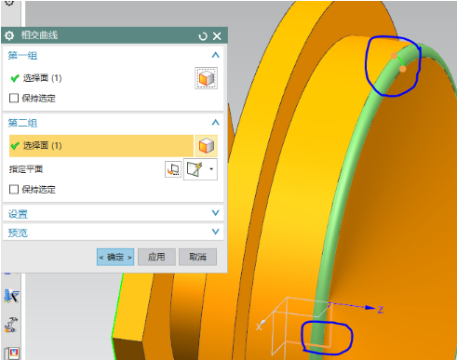Click the X axis label of the coordinate triad
The image size is (457, 360).
[x=259, y=327]
